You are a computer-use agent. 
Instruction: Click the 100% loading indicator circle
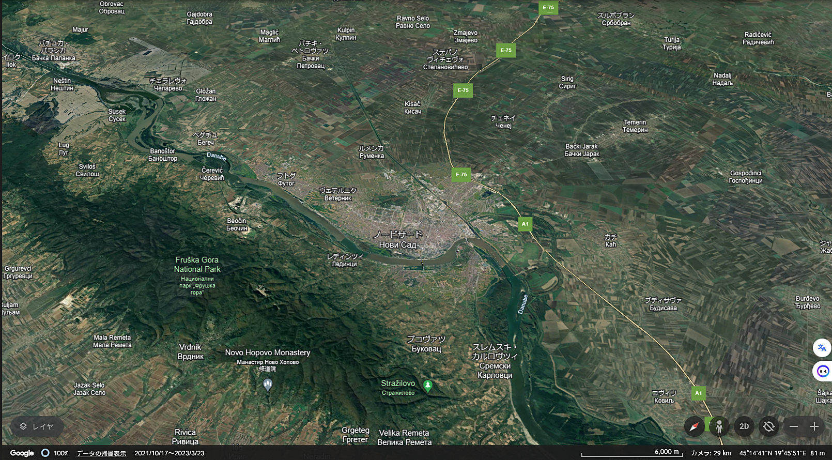45,453
